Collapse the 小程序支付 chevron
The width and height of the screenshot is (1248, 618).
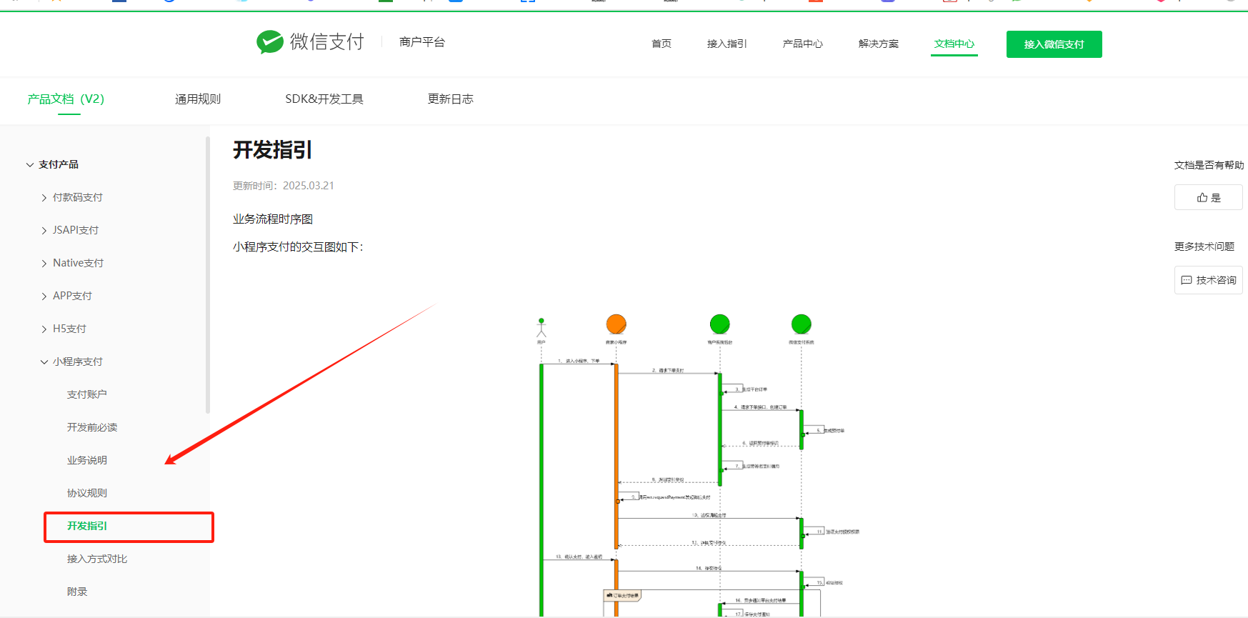click(x=44, y=362)
